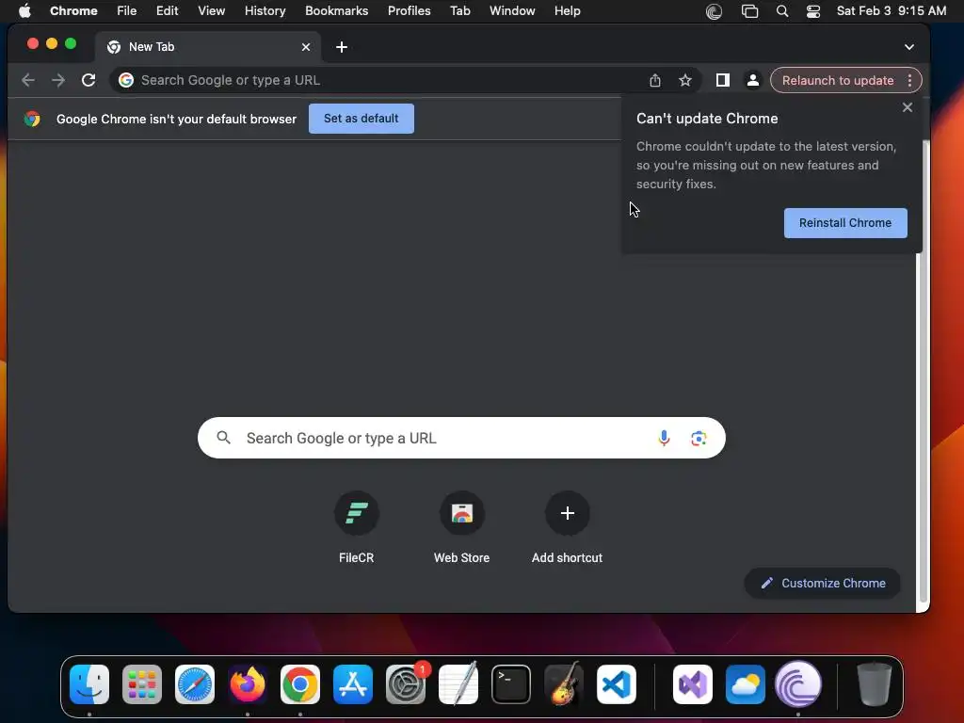Click the forward navigation arrow
The image size is (964, 723).
(57, 80)
